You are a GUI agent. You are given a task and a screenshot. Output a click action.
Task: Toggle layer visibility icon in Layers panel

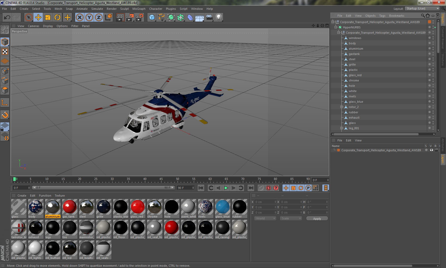tap(431, 150)
